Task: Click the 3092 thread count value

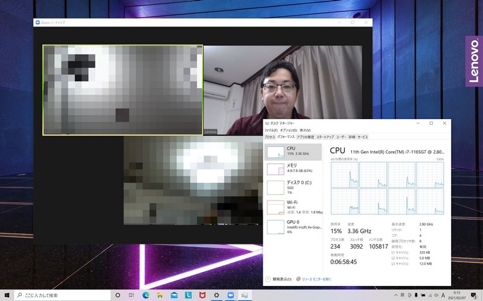Action: 356,246
